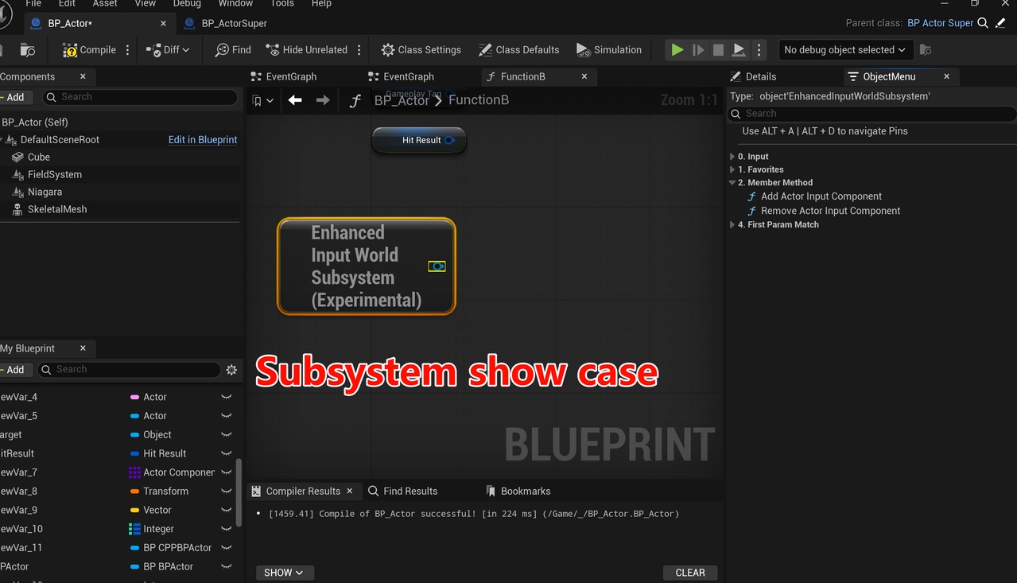The image size is (1017, 583).
Task: Open My Blueprint settings gear
Action: pyautogui.click(x=231, y=370)
